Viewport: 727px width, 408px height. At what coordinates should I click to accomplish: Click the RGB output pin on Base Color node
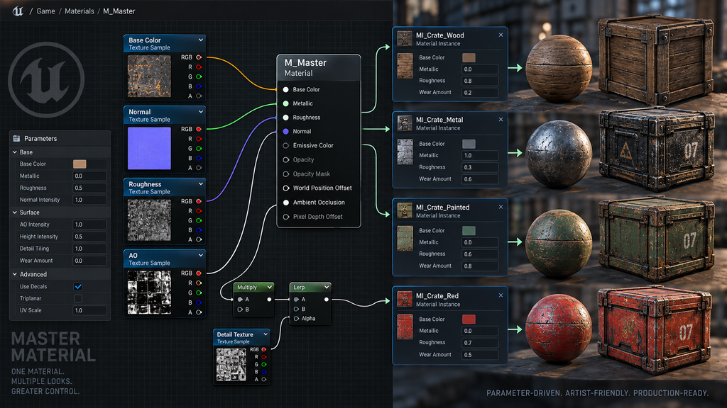(x=199, y=57)
